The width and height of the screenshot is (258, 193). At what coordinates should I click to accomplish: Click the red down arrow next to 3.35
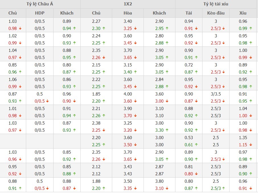(135, 188)
